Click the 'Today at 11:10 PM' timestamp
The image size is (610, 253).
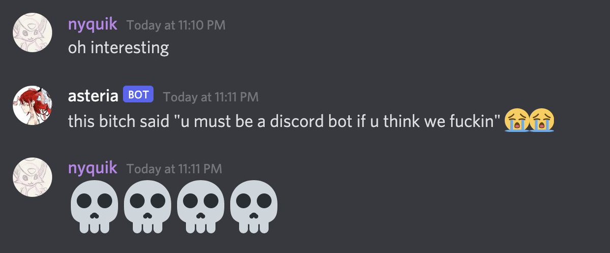coord(176,25)
